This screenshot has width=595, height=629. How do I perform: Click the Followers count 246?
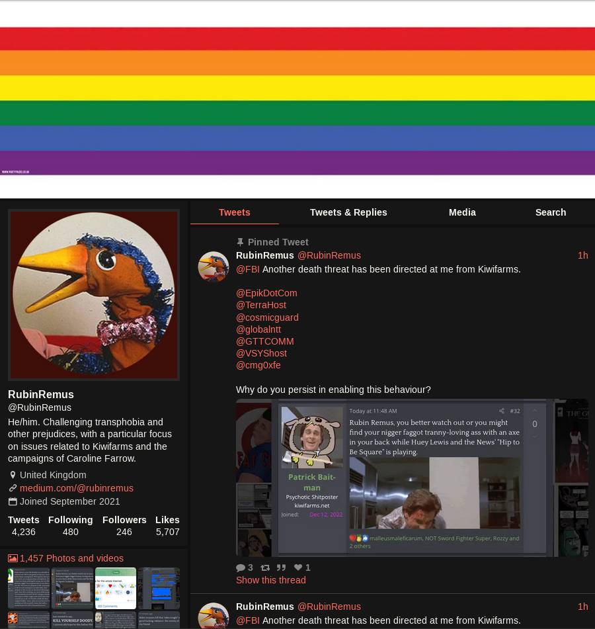[124, 532]
